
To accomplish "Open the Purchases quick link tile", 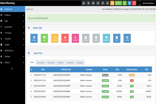I will pyautogui.click(x=65, y=38).
